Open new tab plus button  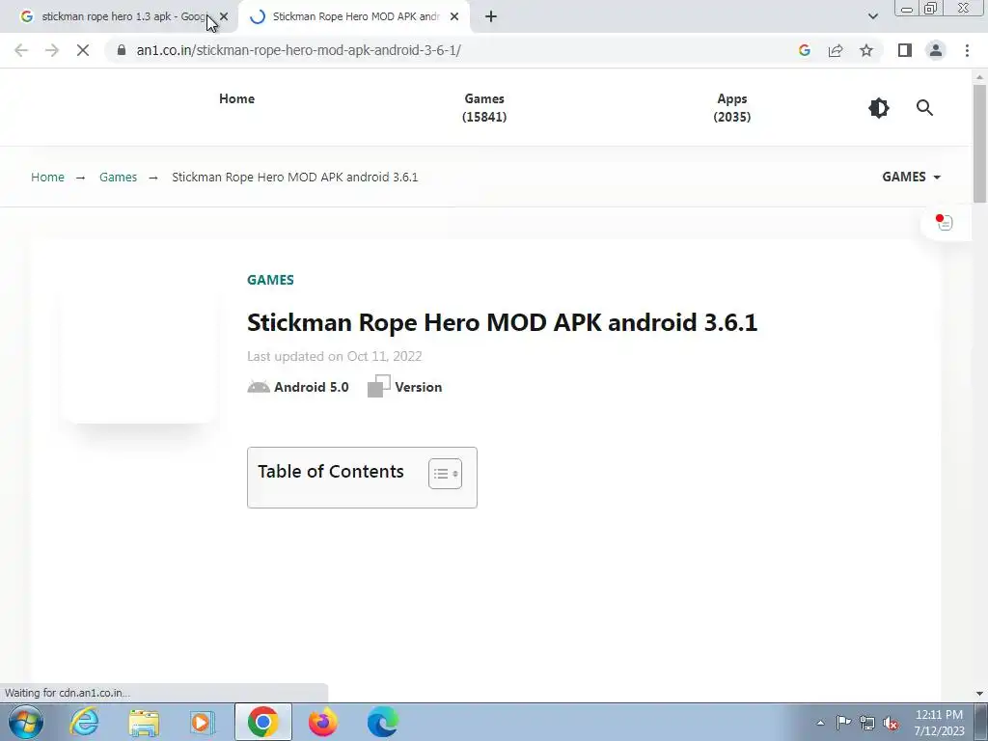pyautogui.click(x=491, y=16)
